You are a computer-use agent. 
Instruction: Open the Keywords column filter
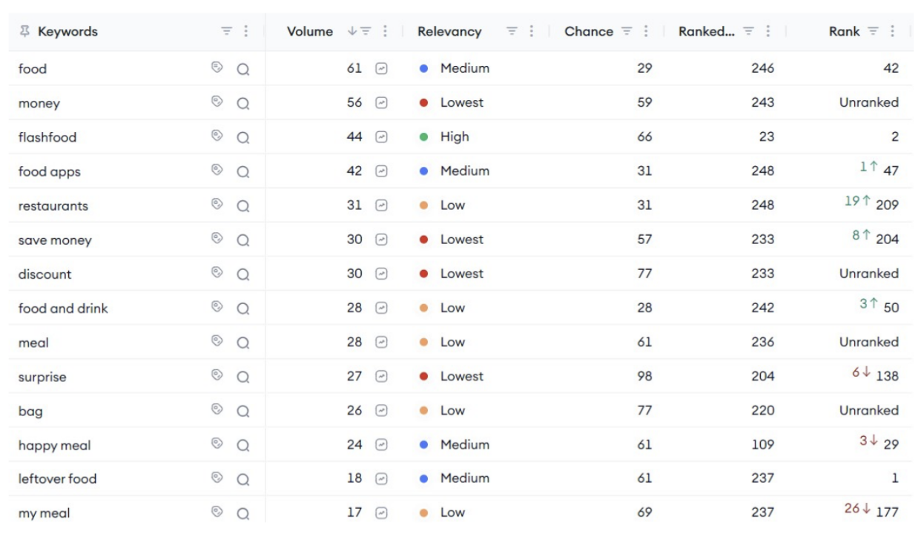pyautogui.click(x=227, y=31)
